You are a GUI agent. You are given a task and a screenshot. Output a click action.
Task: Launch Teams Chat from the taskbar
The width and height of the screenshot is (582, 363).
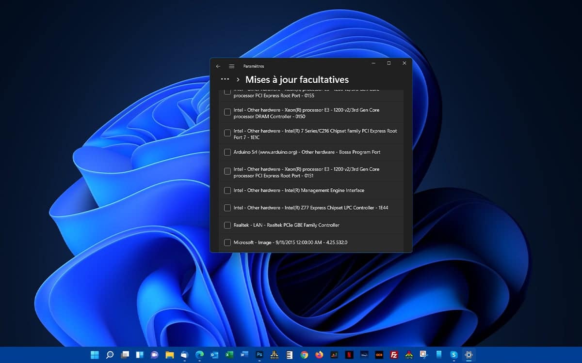(155, 355)
